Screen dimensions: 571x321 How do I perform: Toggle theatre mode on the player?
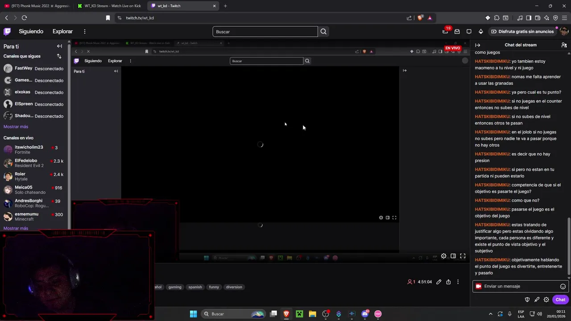453,256
